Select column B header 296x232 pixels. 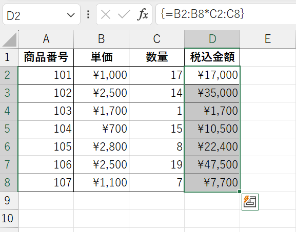[x=102, y=39]
